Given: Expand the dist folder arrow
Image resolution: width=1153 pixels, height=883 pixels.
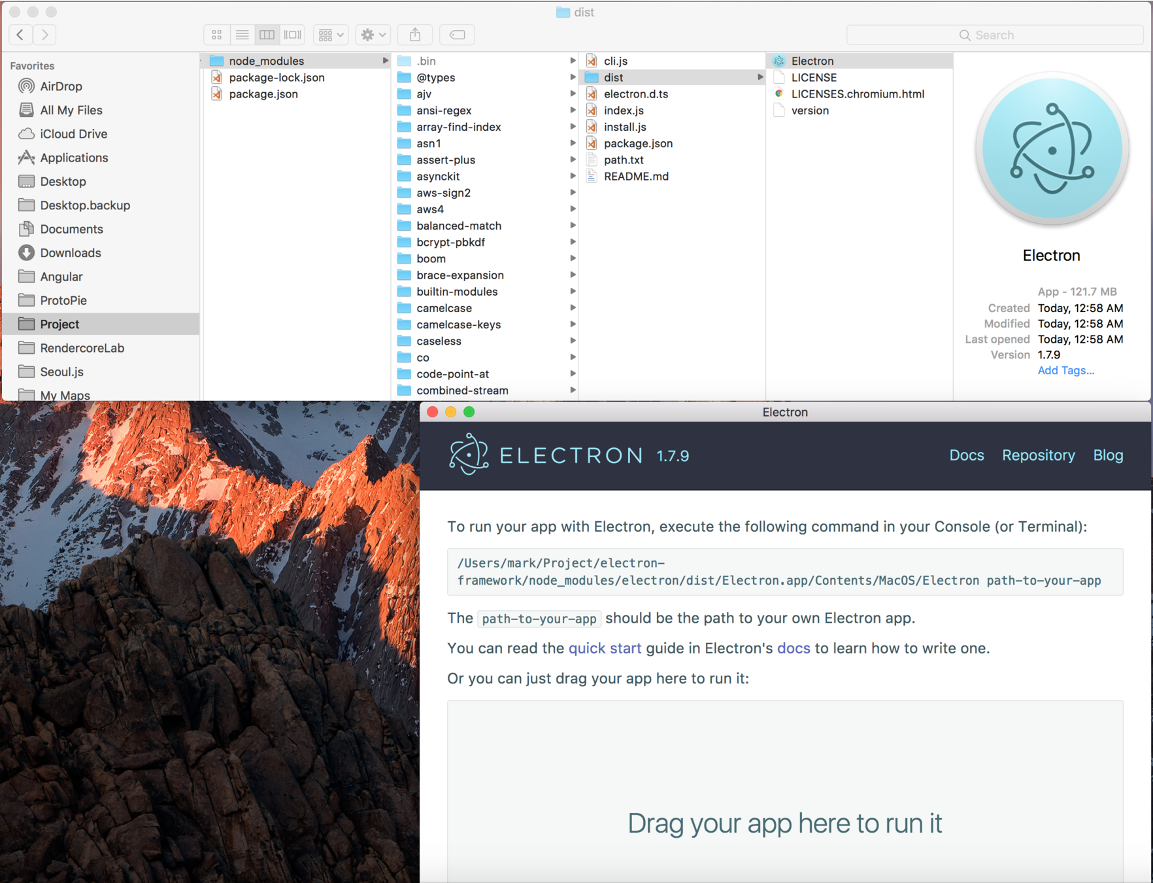Looking at the screenshot, I should click(x=760, y=77).
